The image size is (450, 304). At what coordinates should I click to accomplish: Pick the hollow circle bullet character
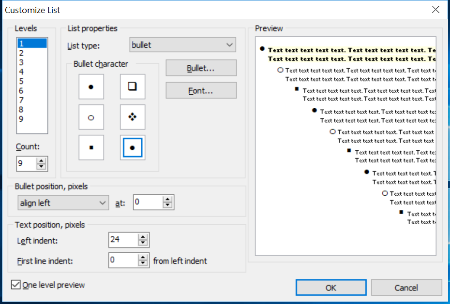point(91,117)
